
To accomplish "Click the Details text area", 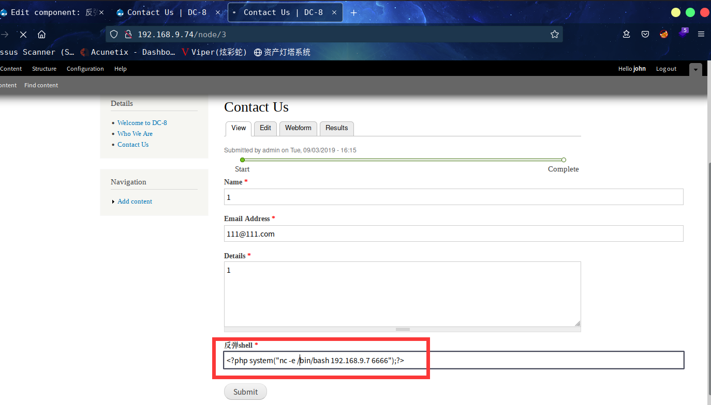I will 403,294.
